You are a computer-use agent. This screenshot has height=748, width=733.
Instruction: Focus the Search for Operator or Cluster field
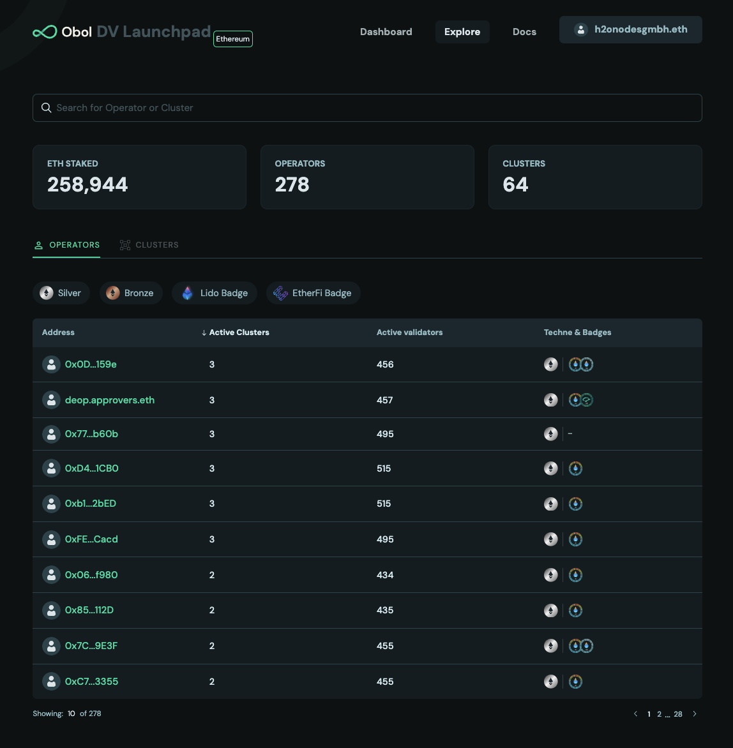(x=377, y=108)
